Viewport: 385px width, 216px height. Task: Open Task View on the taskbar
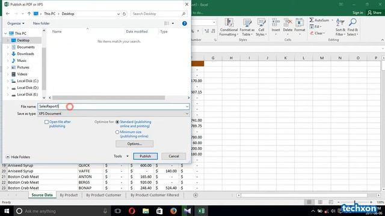click(118, 211)
